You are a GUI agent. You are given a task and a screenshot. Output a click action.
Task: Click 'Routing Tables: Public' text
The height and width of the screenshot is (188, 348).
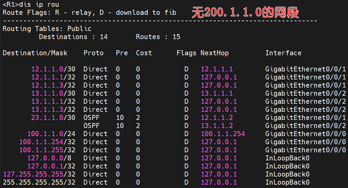[x=47, y=29]
